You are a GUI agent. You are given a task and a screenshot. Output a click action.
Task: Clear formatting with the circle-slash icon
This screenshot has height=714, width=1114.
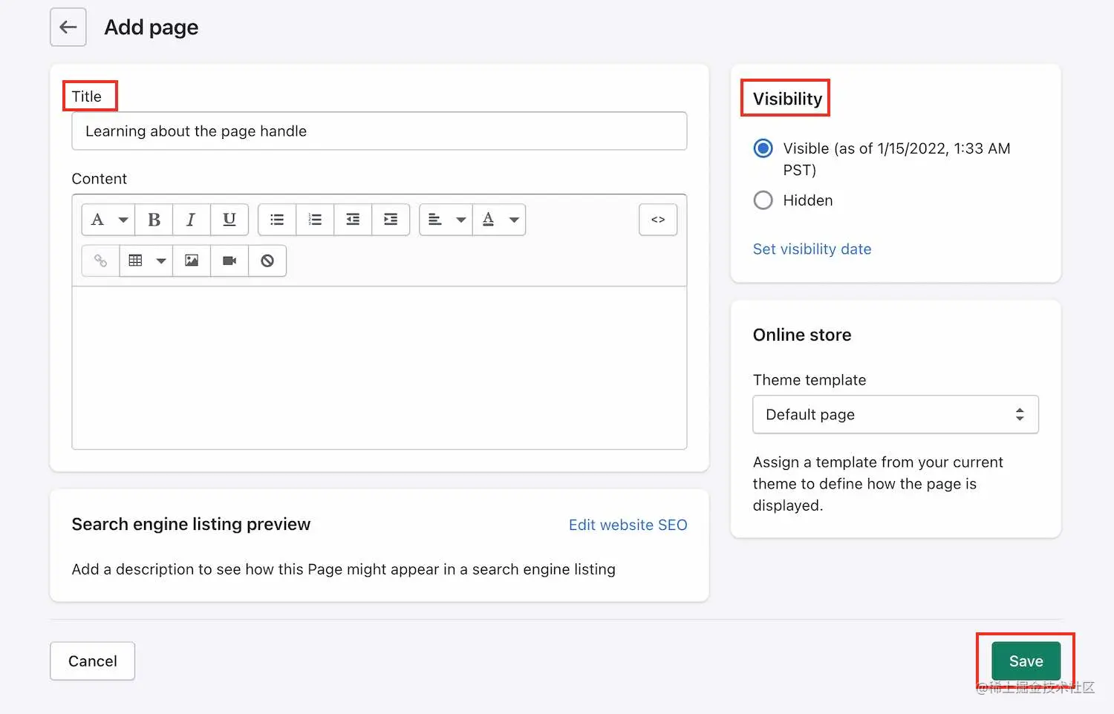pyautogui.click(x=267, y=261)
